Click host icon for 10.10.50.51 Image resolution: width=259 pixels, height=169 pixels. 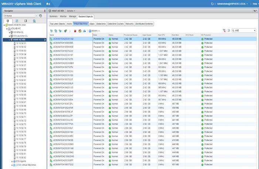(x=14, y=43)
